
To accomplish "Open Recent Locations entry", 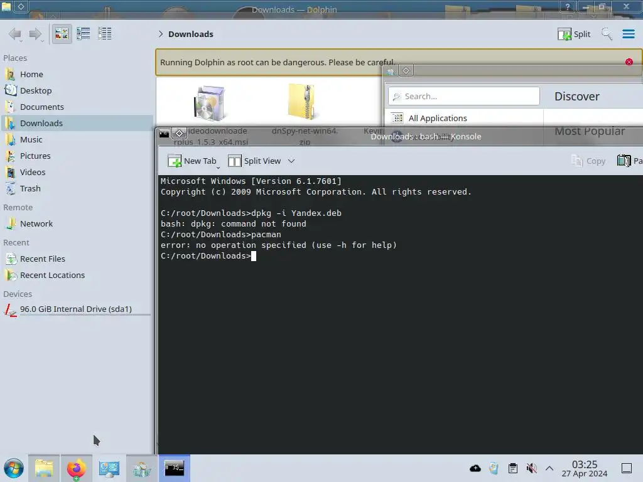I will [77, 276].
